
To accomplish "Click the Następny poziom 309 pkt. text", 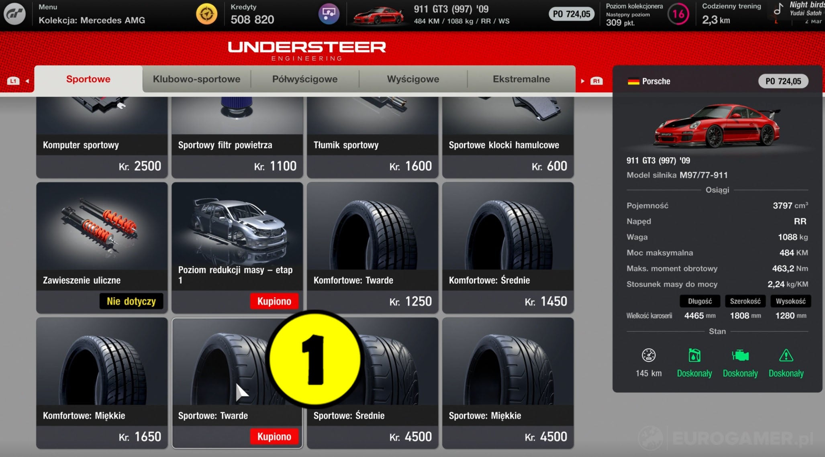I will [628, 19].
